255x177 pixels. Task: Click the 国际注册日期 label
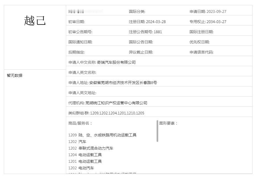tap(202, 32)
